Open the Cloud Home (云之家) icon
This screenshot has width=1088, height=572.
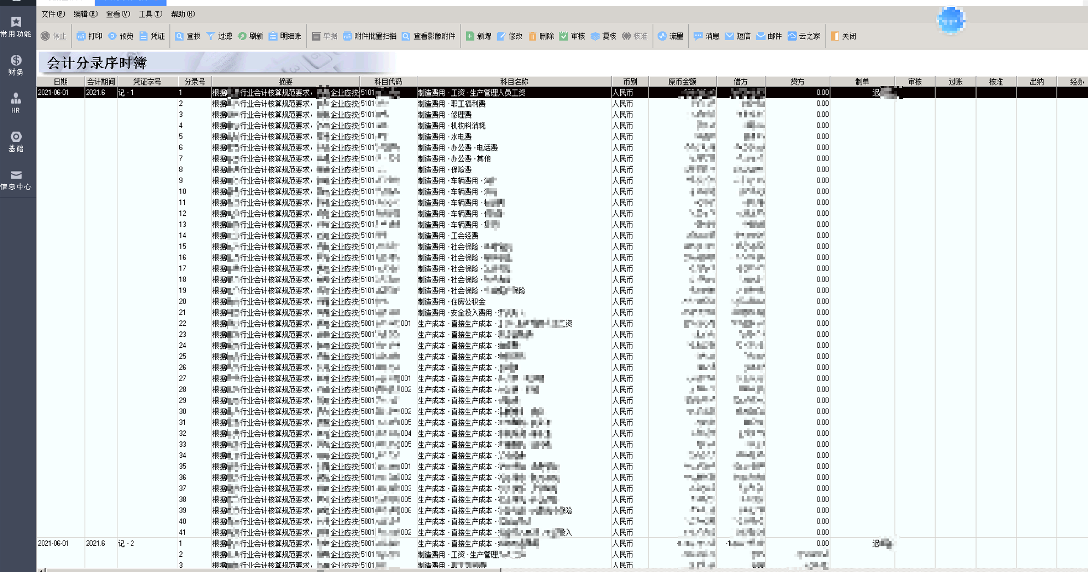click(792, 36)
